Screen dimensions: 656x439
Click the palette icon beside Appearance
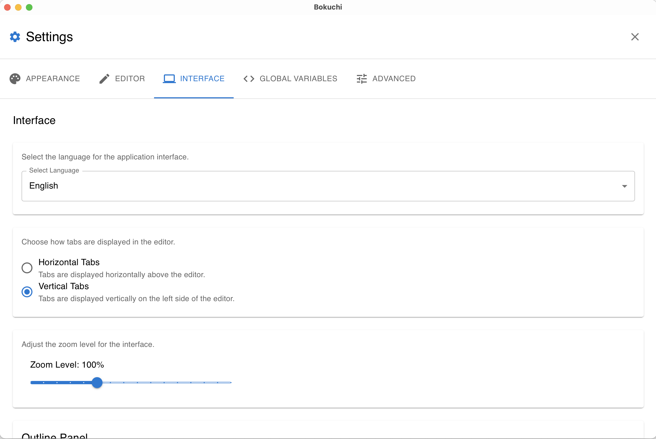15,78
